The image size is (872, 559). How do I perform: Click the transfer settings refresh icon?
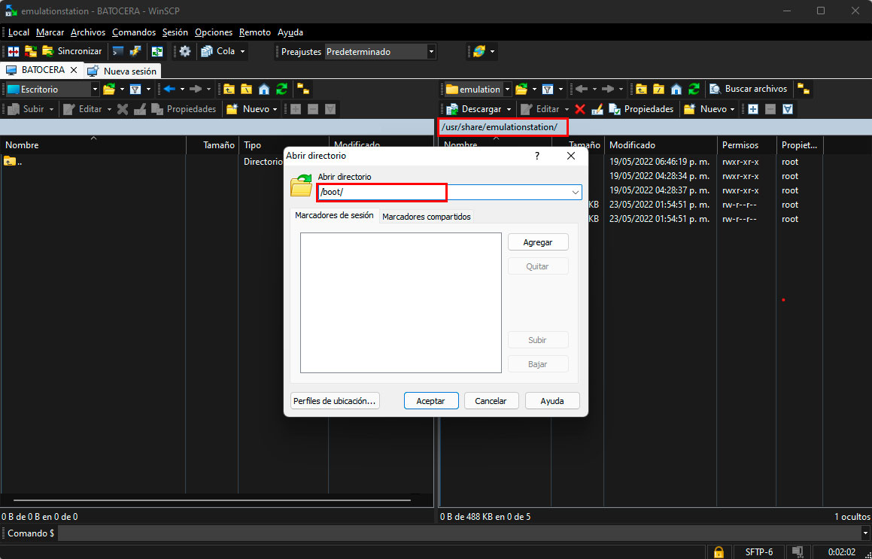pyautogui.click(x=479, y=51)
